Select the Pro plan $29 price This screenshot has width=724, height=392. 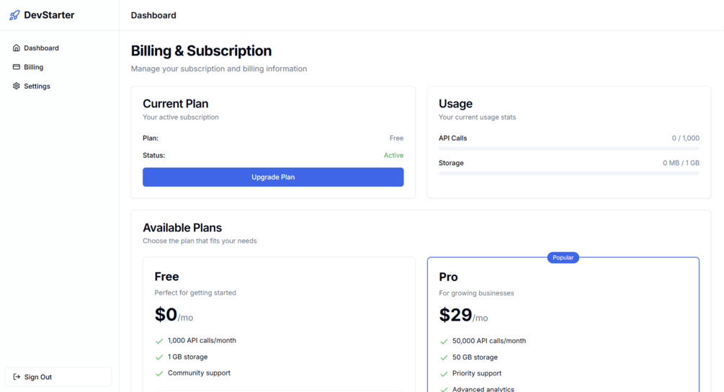point(455,315)
